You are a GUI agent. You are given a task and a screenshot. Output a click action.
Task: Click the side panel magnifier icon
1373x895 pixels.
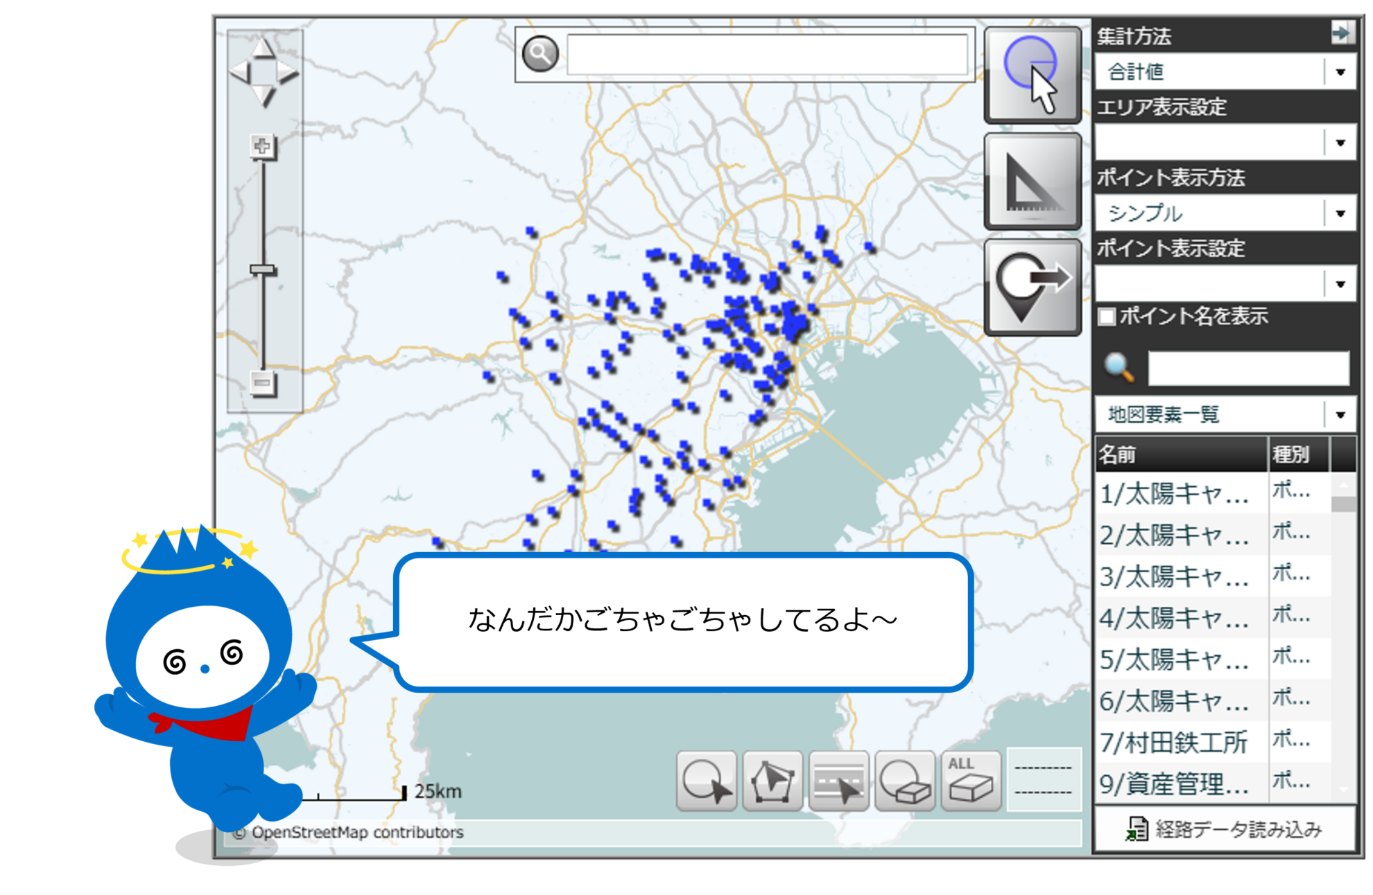coord(1120,368)
